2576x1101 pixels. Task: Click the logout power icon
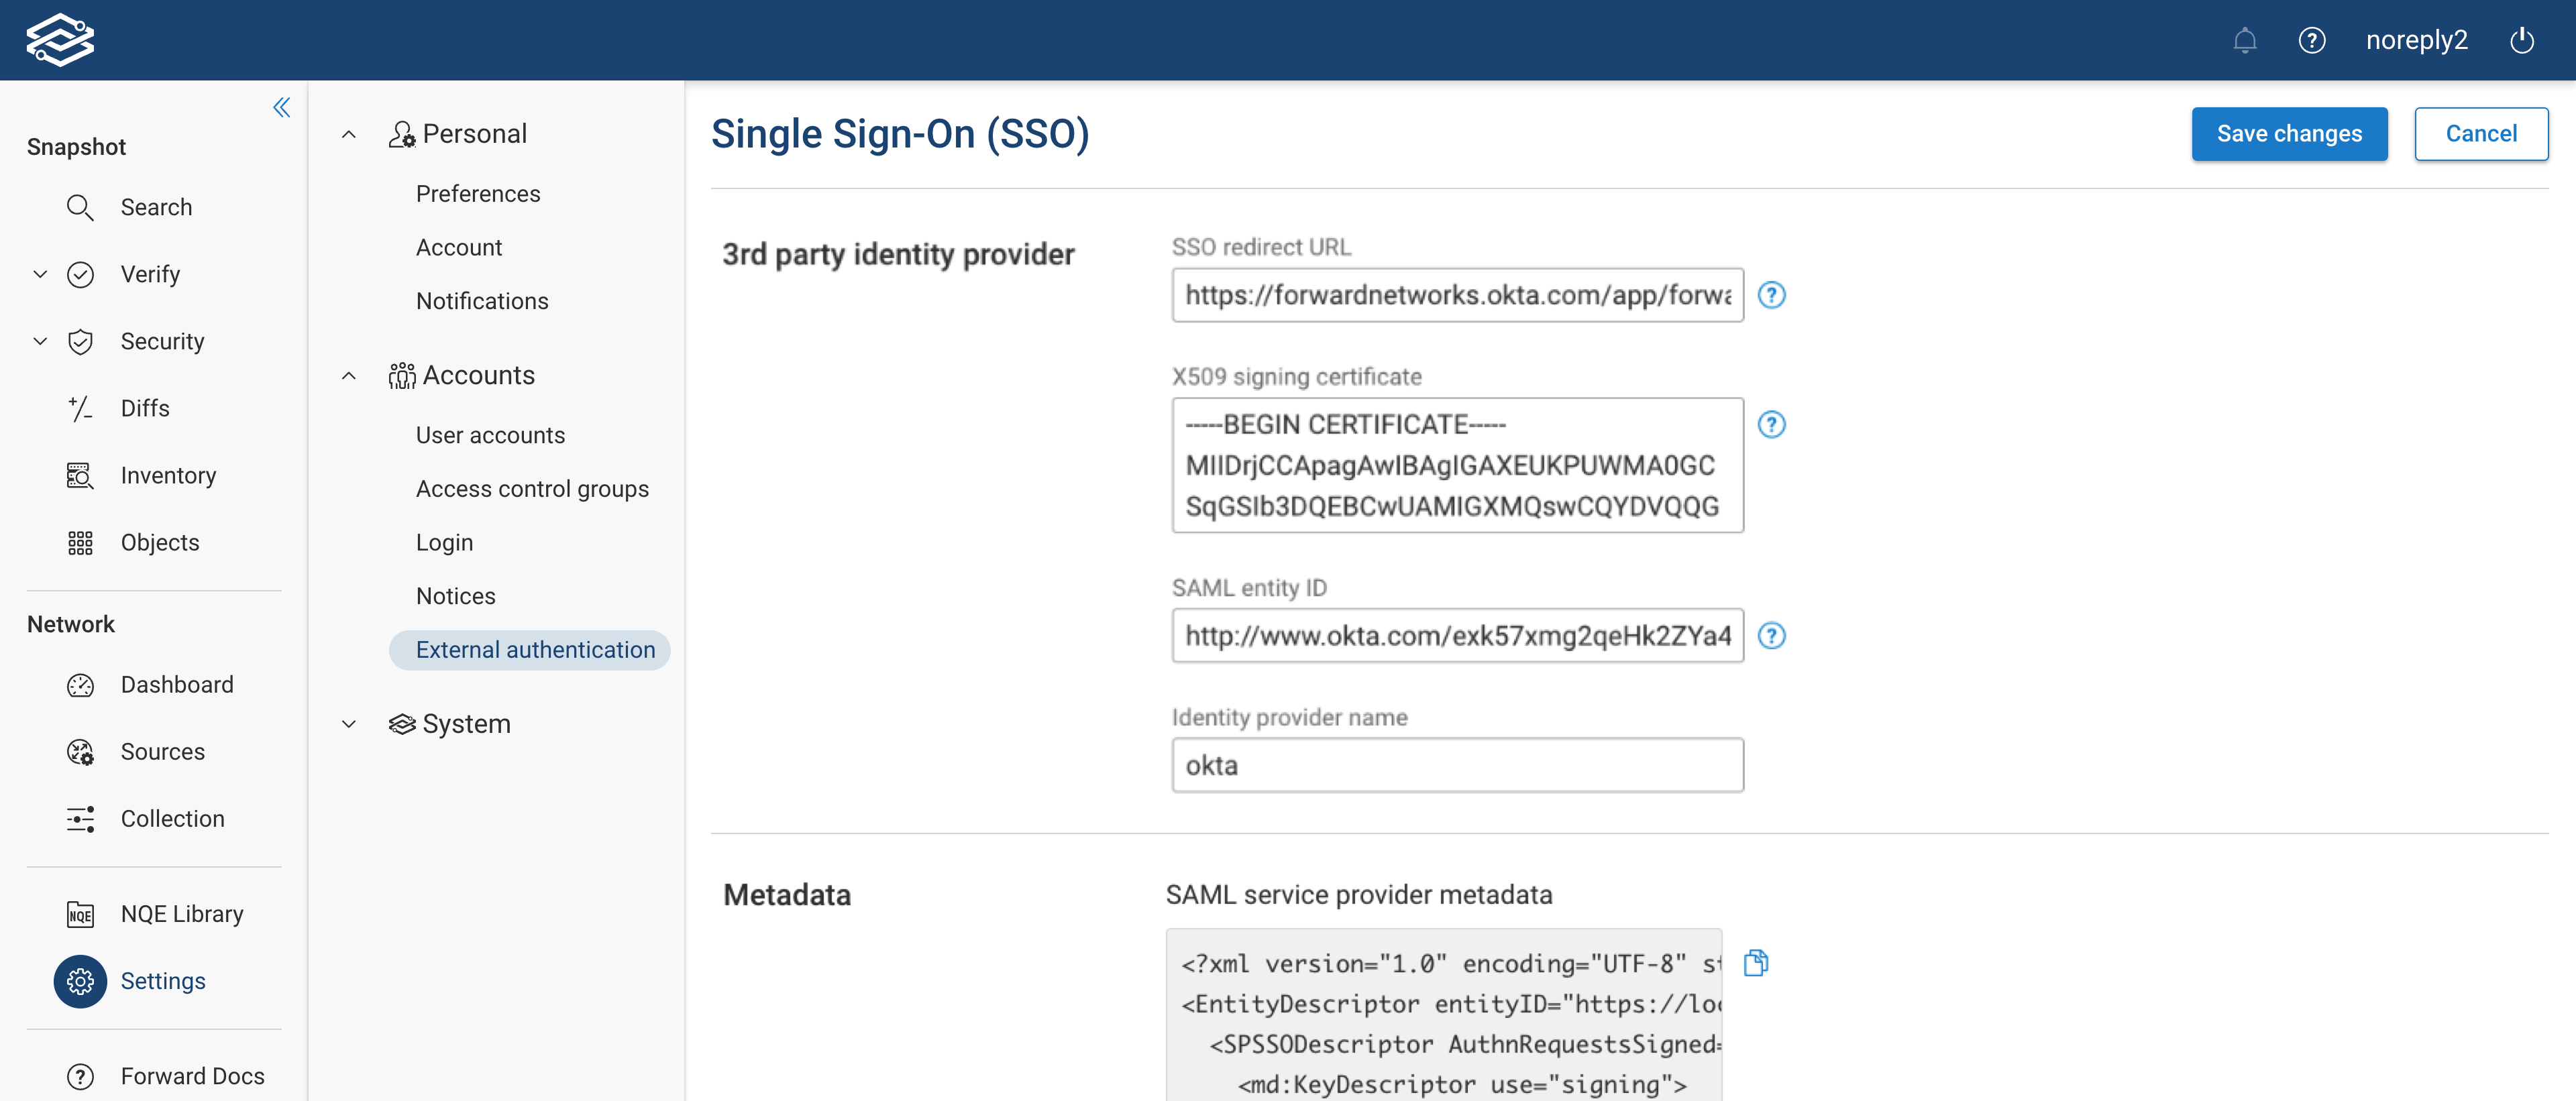[x=2522, y=40]
